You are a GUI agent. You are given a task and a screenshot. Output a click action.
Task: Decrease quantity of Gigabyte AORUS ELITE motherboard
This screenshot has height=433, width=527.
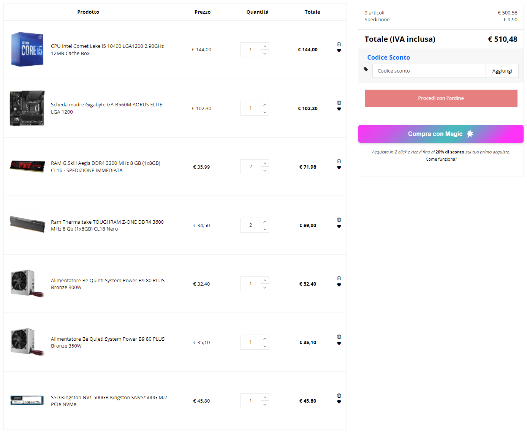tap(265, 112)
